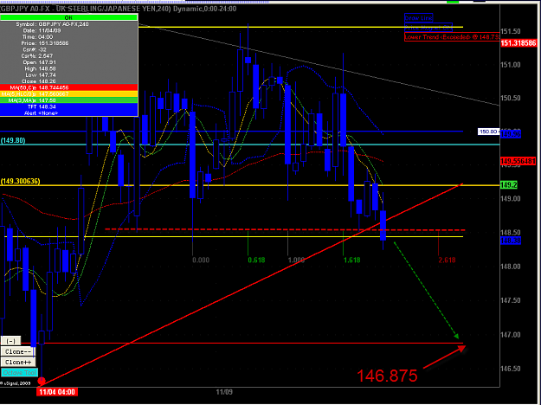541x405 pixels.
Task: Click the Draw Line button
Action: (418, 18)
